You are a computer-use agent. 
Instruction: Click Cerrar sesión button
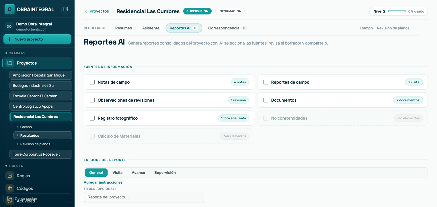coord(37,198)
